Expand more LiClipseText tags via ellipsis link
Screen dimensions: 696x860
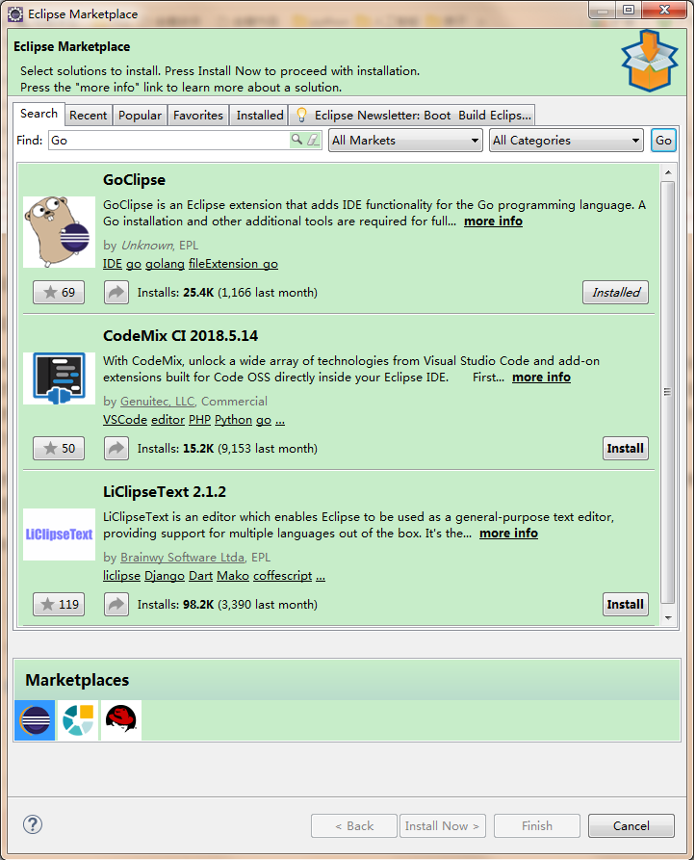click(x=321, y=577)
